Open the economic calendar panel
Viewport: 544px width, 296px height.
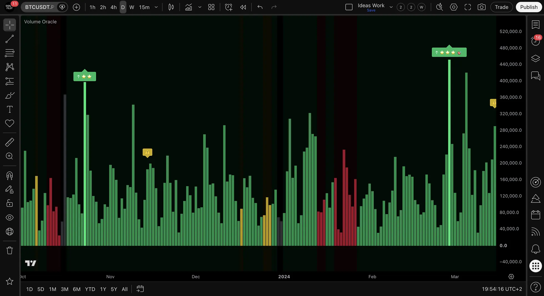pyautogui.click(x=535, y=215)
